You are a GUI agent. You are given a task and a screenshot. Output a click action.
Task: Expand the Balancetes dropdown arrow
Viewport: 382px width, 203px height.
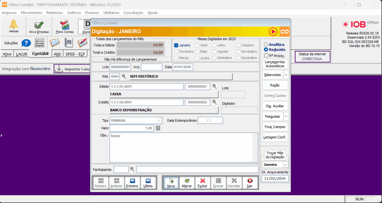tap(286, 75)
